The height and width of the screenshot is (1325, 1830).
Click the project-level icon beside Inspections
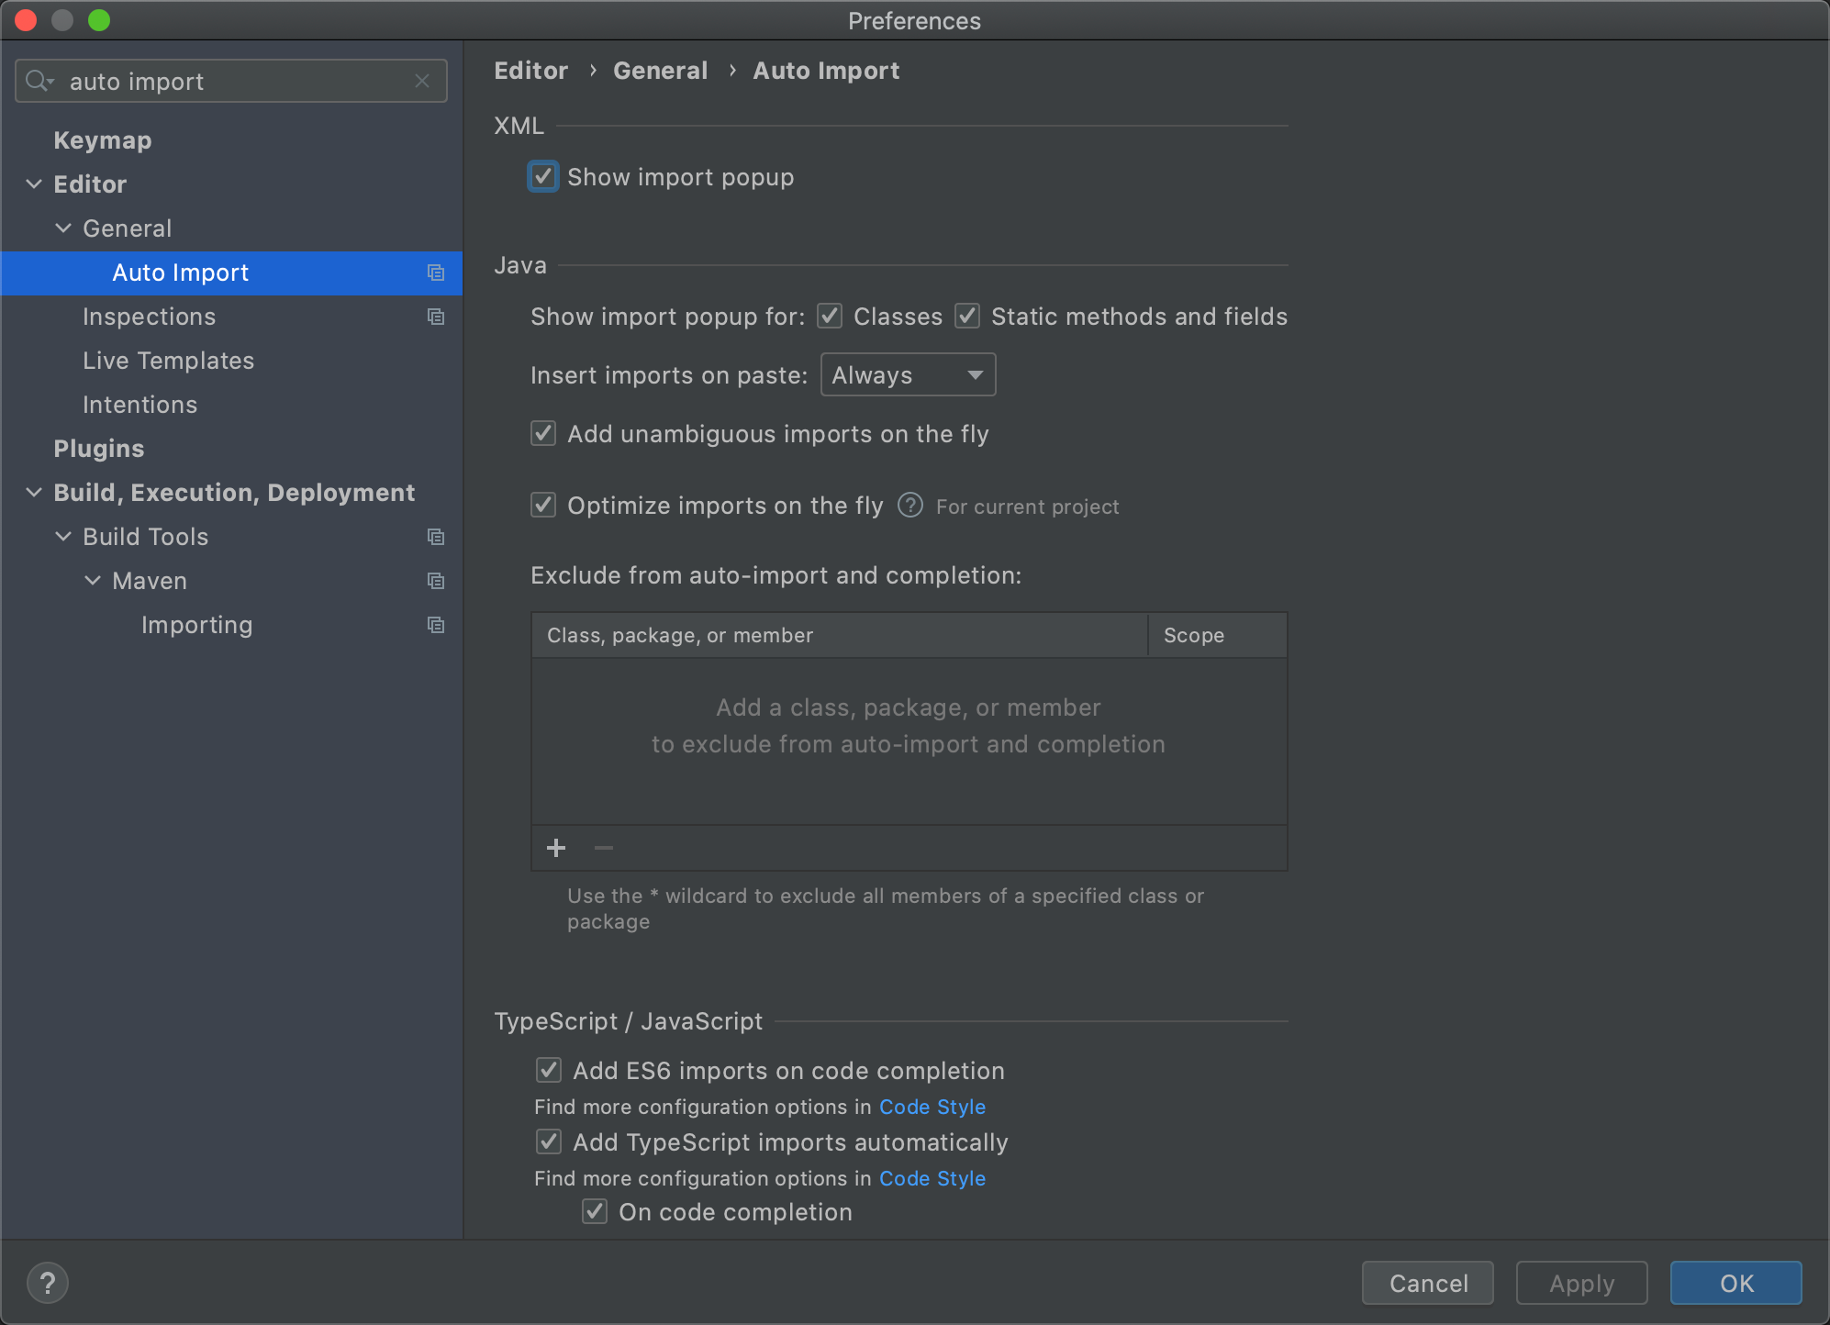point(436,317)
